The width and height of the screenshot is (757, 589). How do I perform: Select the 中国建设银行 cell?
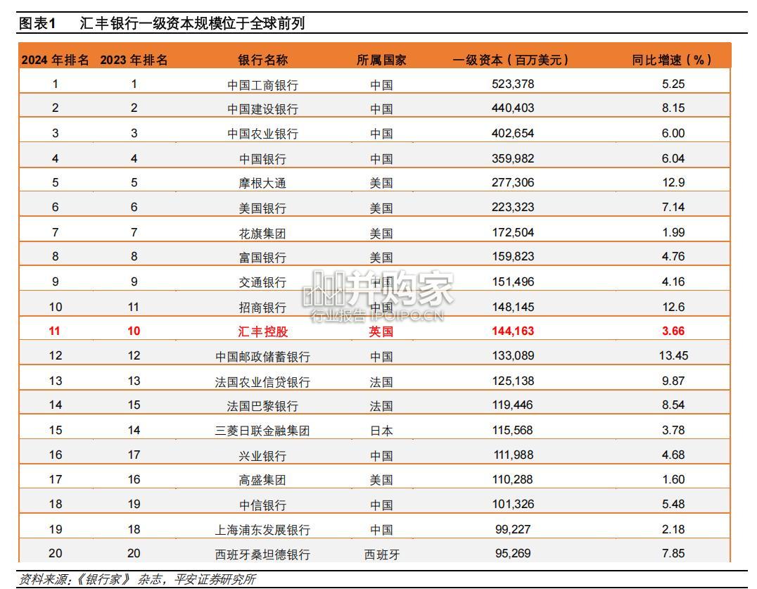(x=262, y=109)
